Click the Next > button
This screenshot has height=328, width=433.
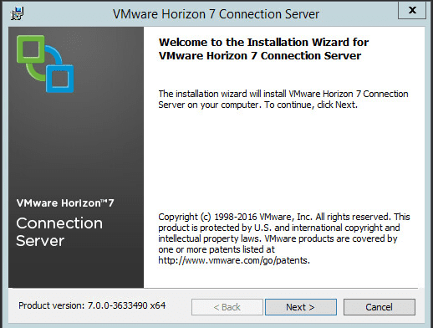(x=301, y=307)
